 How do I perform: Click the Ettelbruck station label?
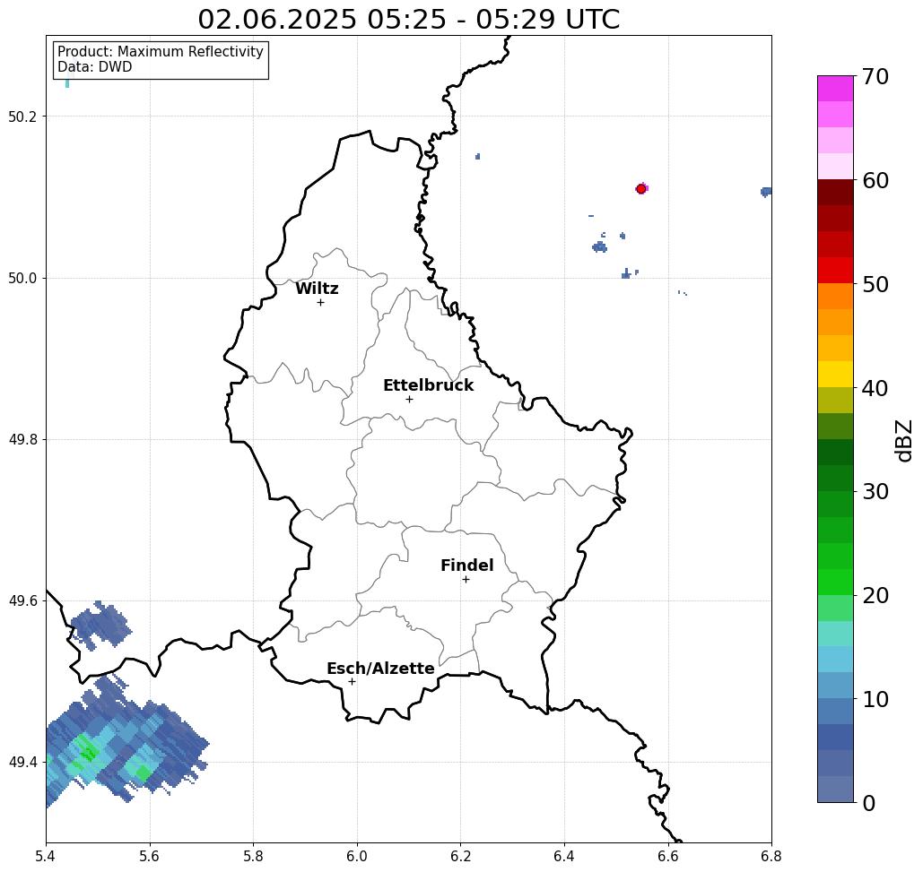tap(428, 385)
